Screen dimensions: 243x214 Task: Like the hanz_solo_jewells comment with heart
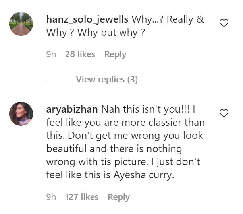(224, 23)
